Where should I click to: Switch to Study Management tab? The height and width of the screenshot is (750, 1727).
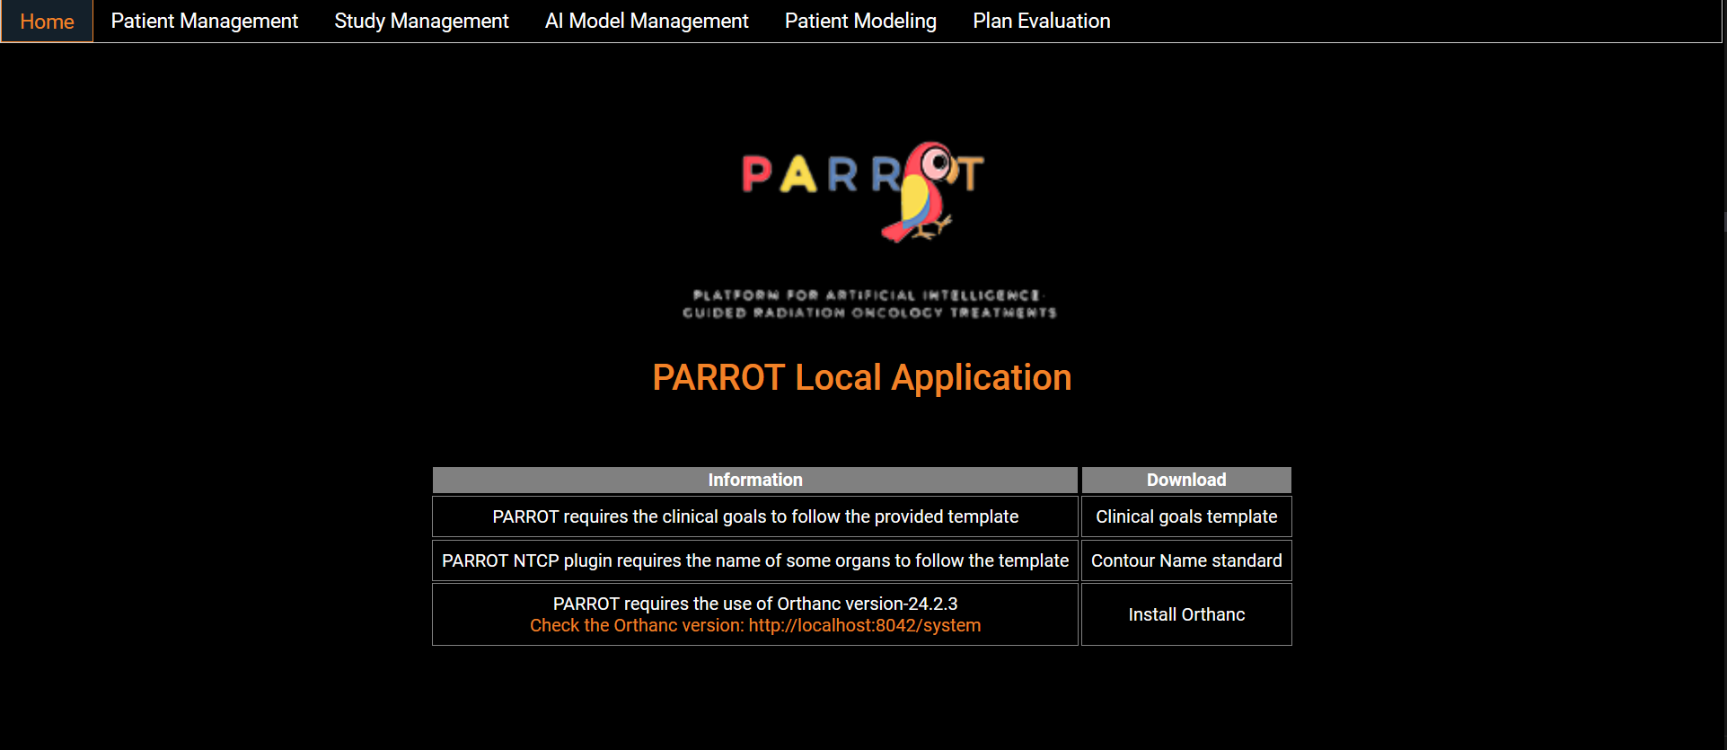421,22
